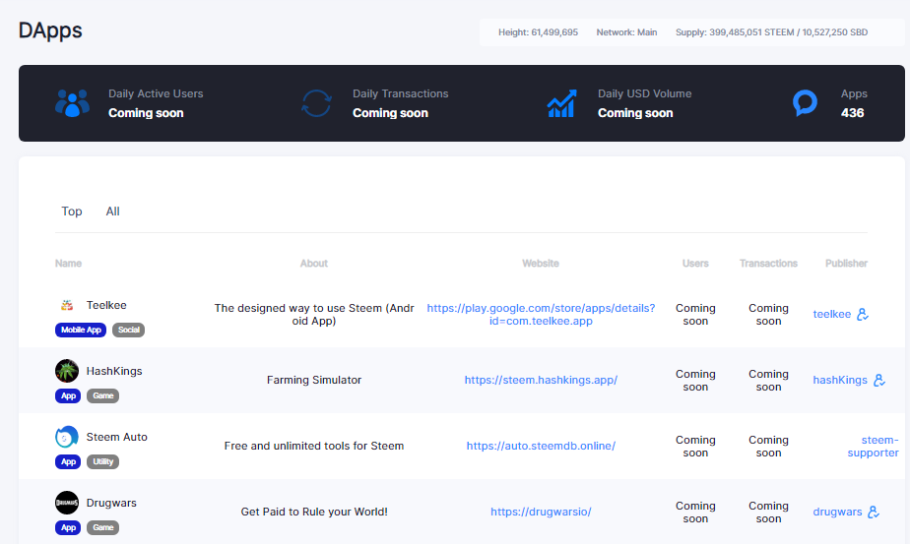Open the auto.steemdb.online website link

tap(541, 446)
